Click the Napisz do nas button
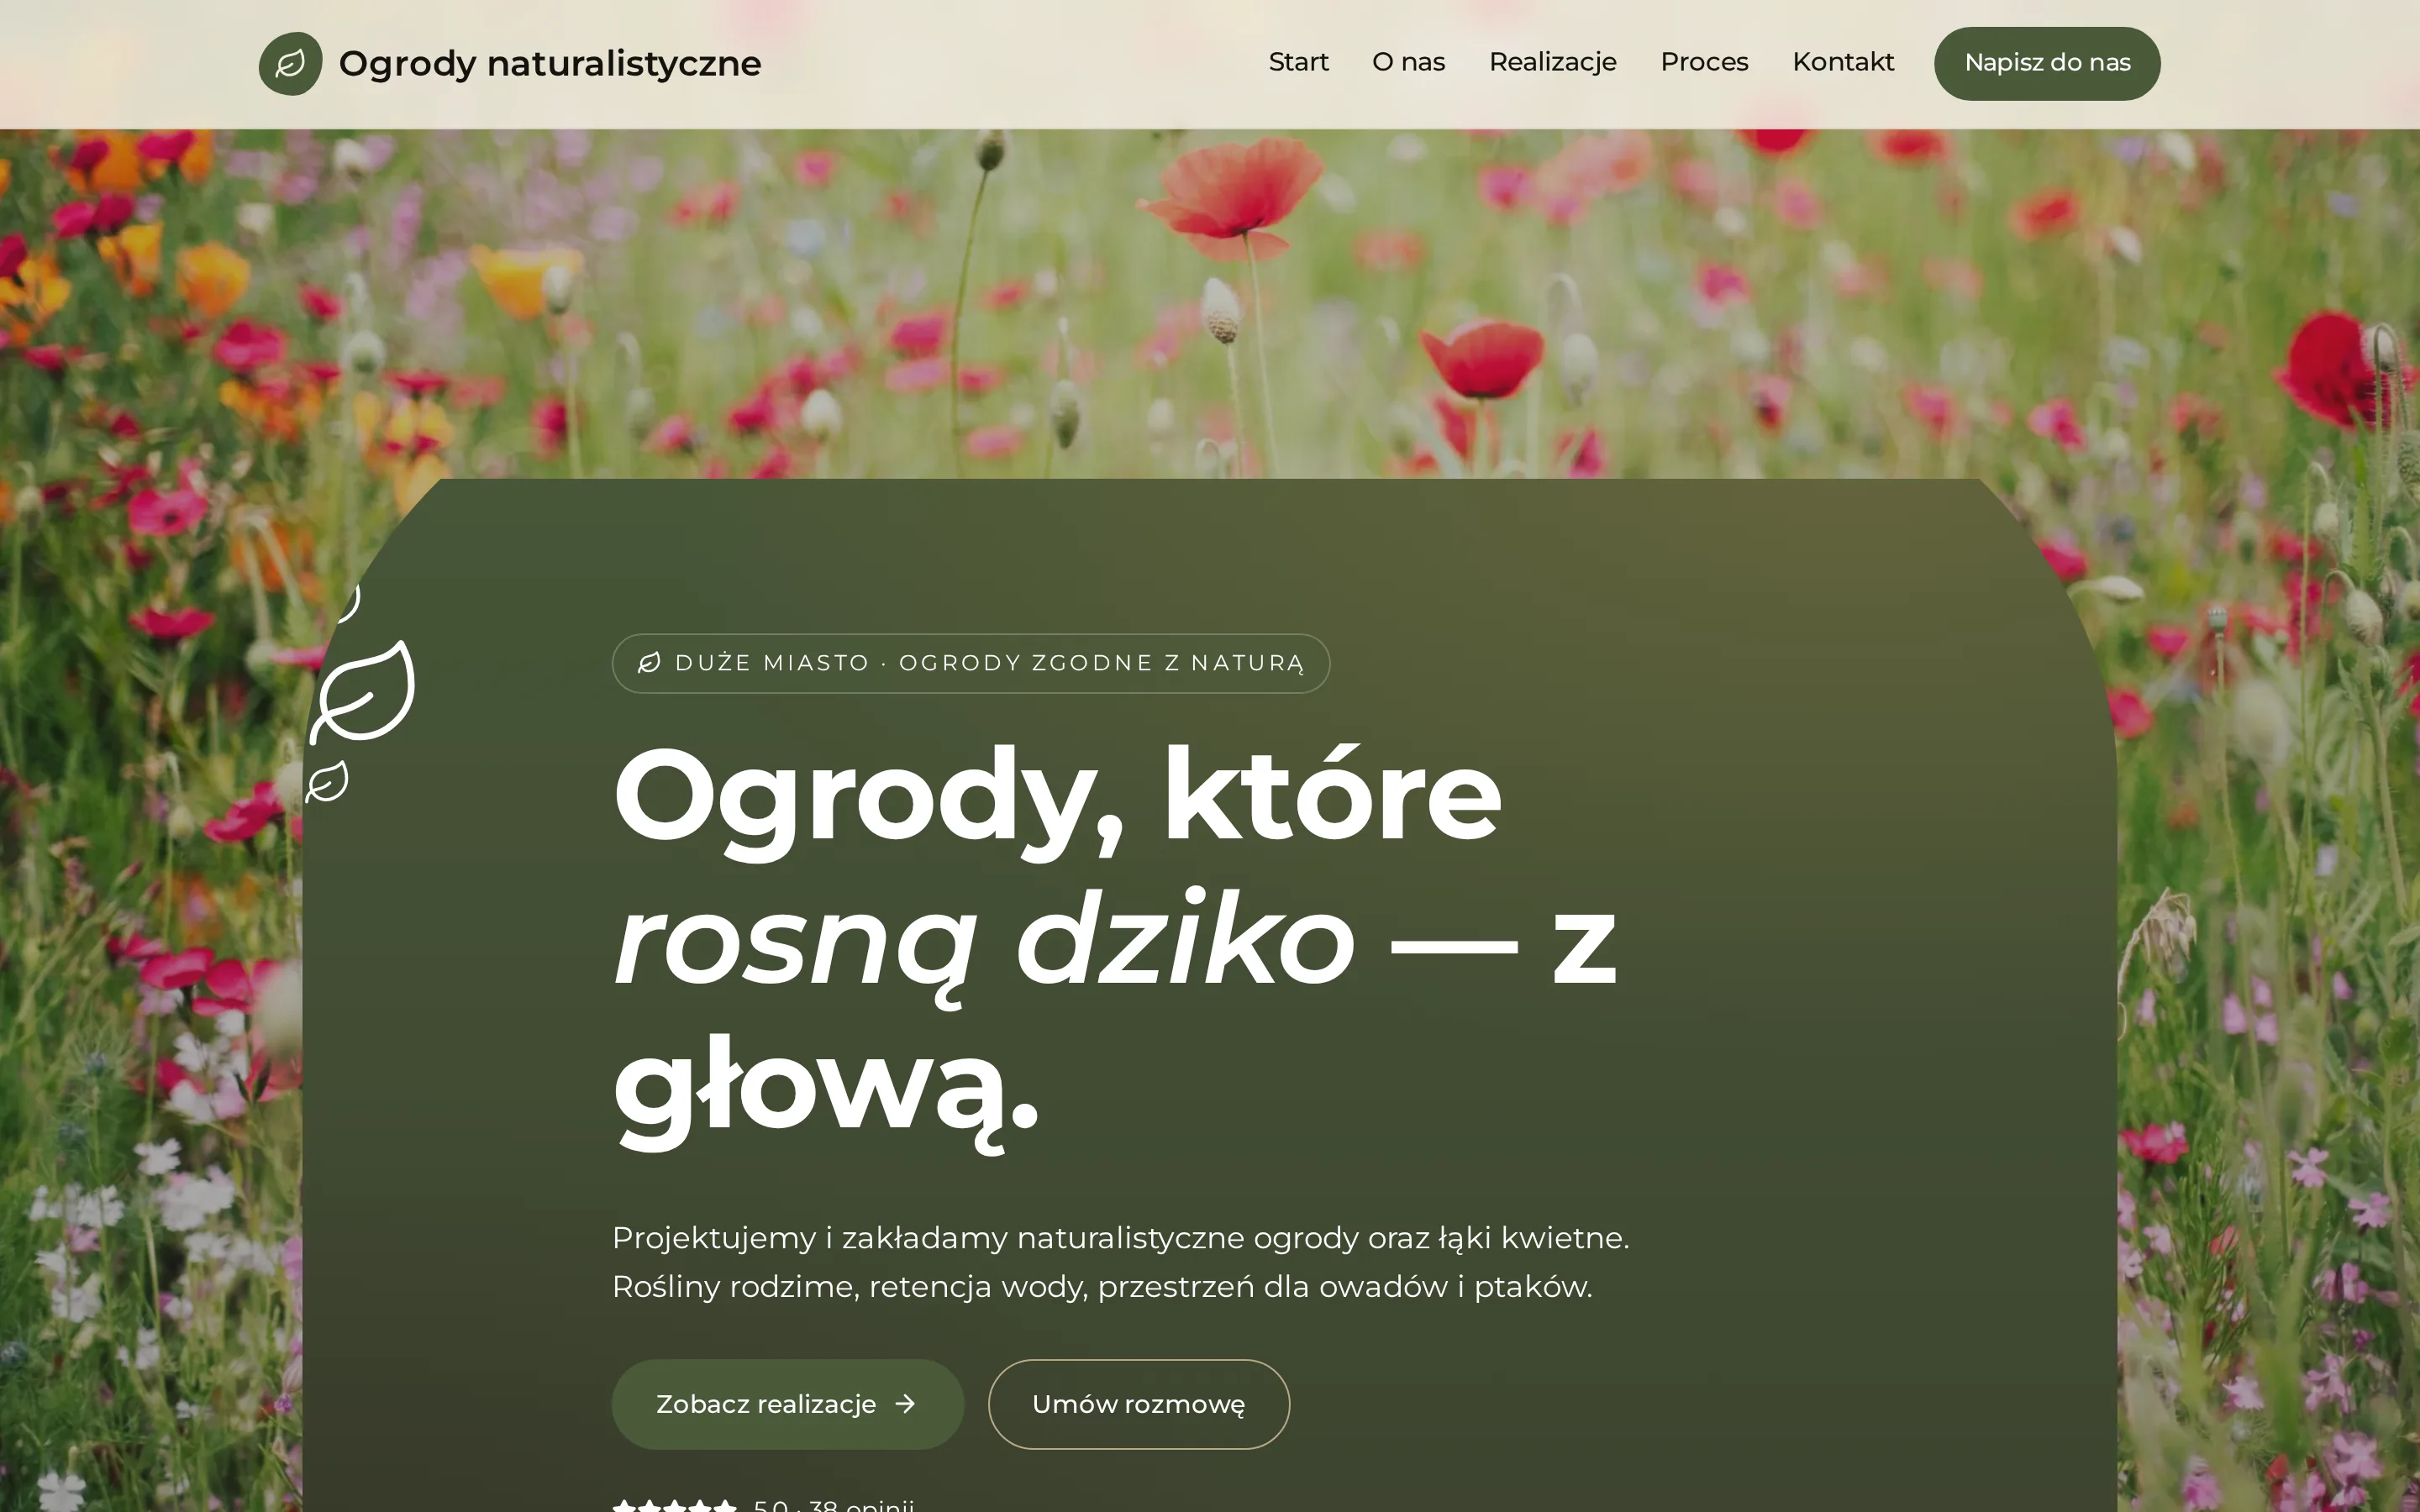 pyautogui.click(x=2047, y=63)
